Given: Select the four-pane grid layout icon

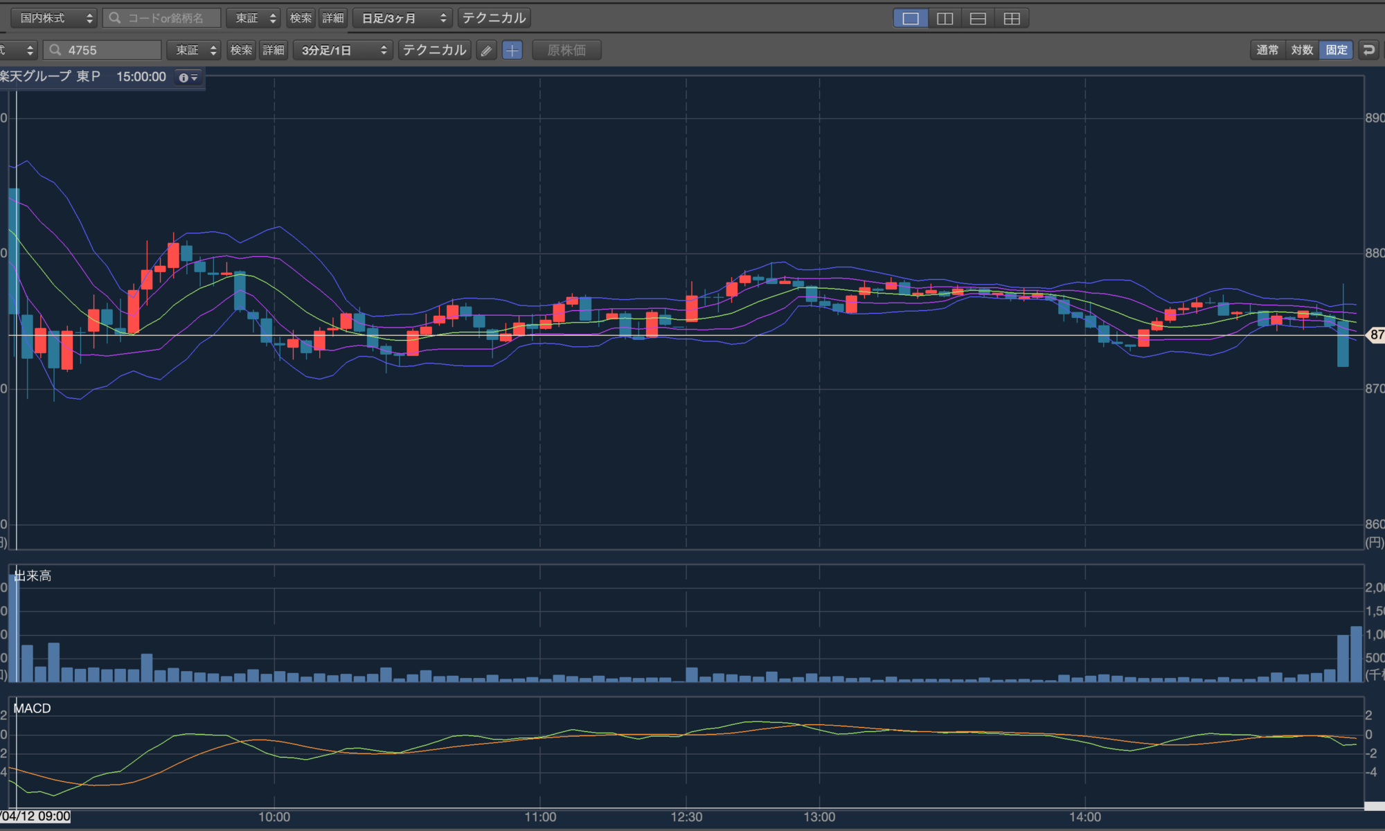Looking at the screenshot, I should [x=1012, y=19].
